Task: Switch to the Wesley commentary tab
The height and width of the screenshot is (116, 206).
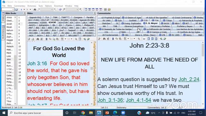Action: click(x=199, y=17)
